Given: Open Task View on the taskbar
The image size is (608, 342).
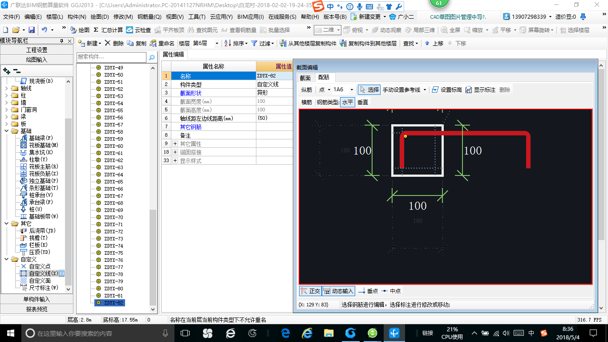Looking at the screenshot, I should [185, 333].
